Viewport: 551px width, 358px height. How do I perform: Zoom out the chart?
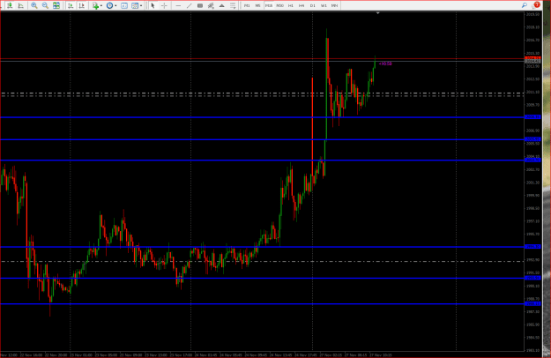pos(45,5)
